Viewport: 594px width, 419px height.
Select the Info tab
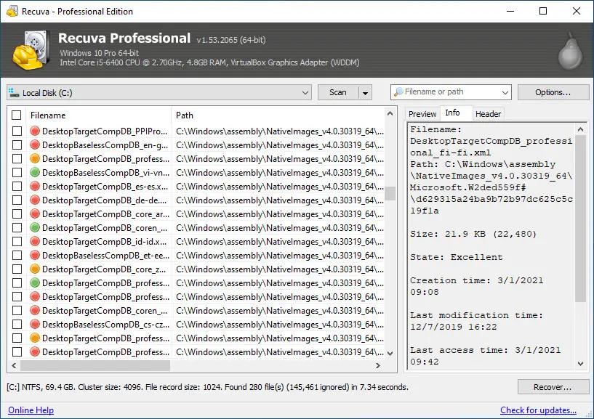[452, 113]
